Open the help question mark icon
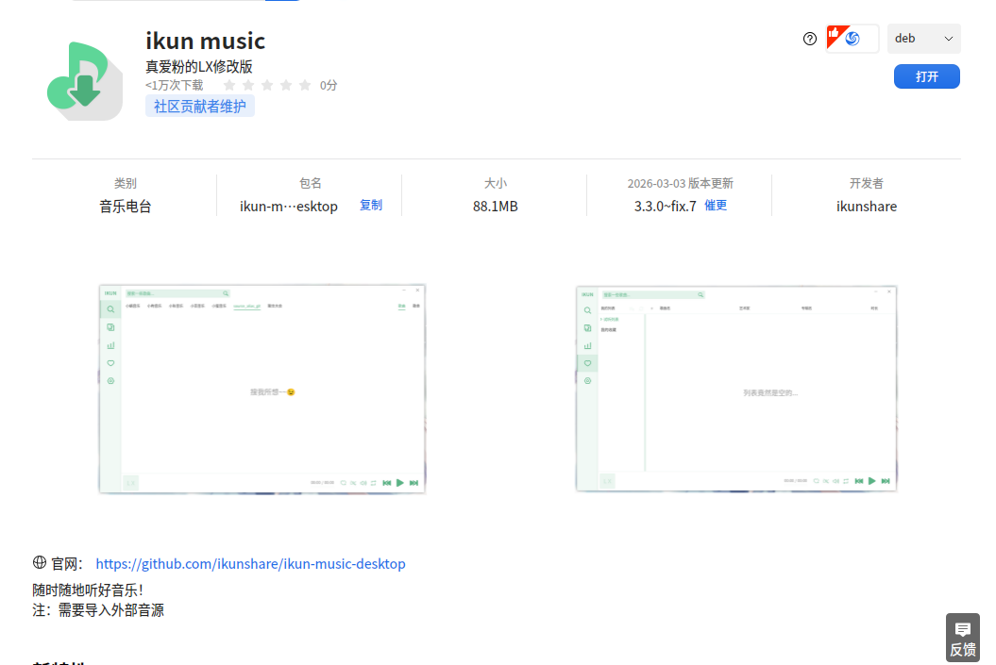 pyautogui.click(x=809, y=39)
